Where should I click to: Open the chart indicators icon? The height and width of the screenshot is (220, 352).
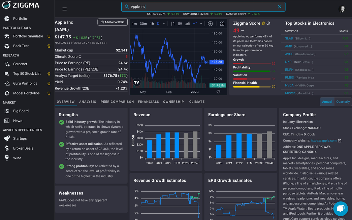(x=222, y=24)
